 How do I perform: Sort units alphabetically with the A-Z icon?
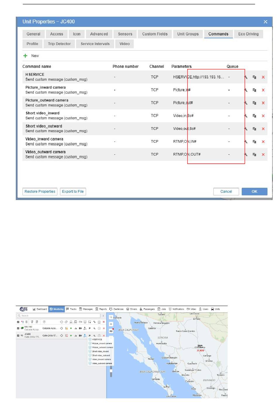coord(22,322)
